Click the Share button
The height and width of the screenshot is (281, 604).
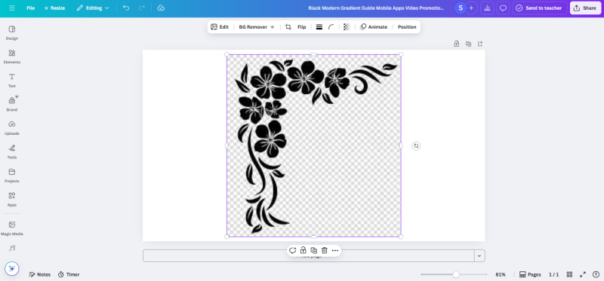[x=585, y=8]
